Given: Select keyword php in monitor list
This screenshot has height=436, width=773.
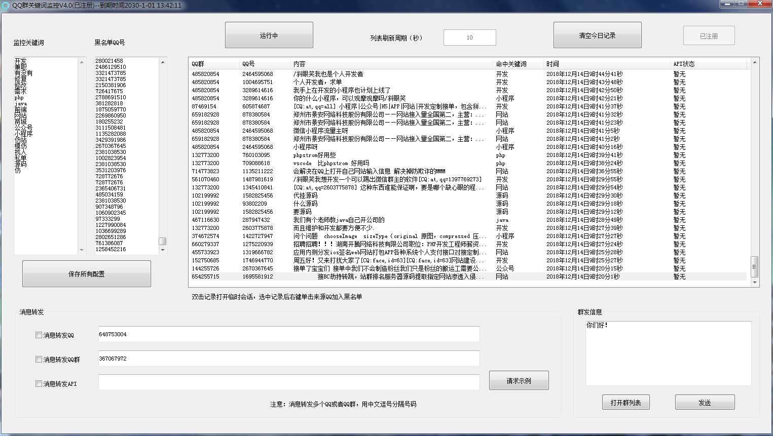Looking at the screenshot, I should 19,97.
